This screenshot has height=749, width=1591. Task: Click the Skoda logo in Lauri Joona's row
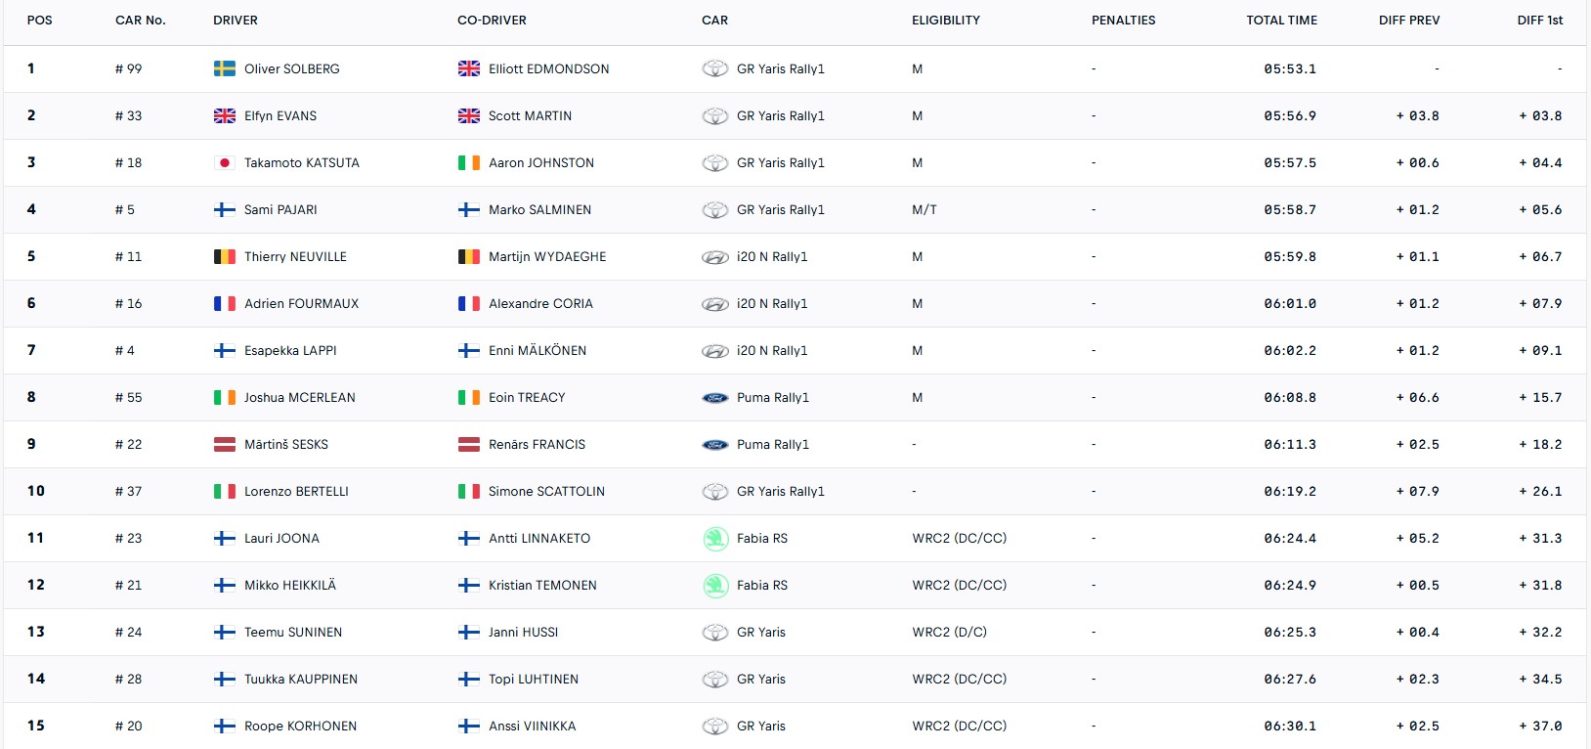point(715,538)
